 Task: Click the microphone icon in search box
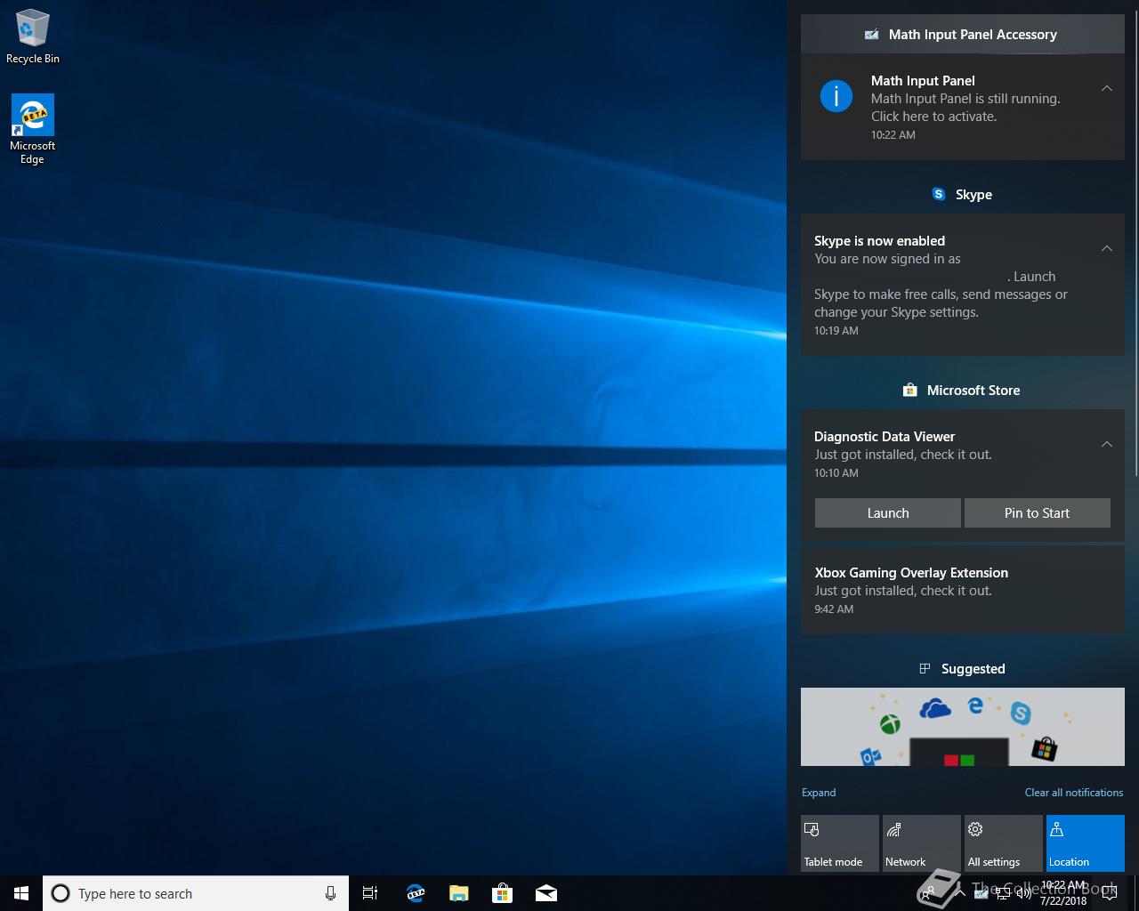[330, 893]
